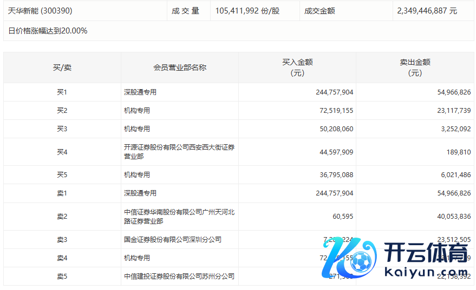This screenshot has height=290, width=476.
Task: Click 开源证券 西安西大街证券营业部 entry
Action: [x=179, y=152]
